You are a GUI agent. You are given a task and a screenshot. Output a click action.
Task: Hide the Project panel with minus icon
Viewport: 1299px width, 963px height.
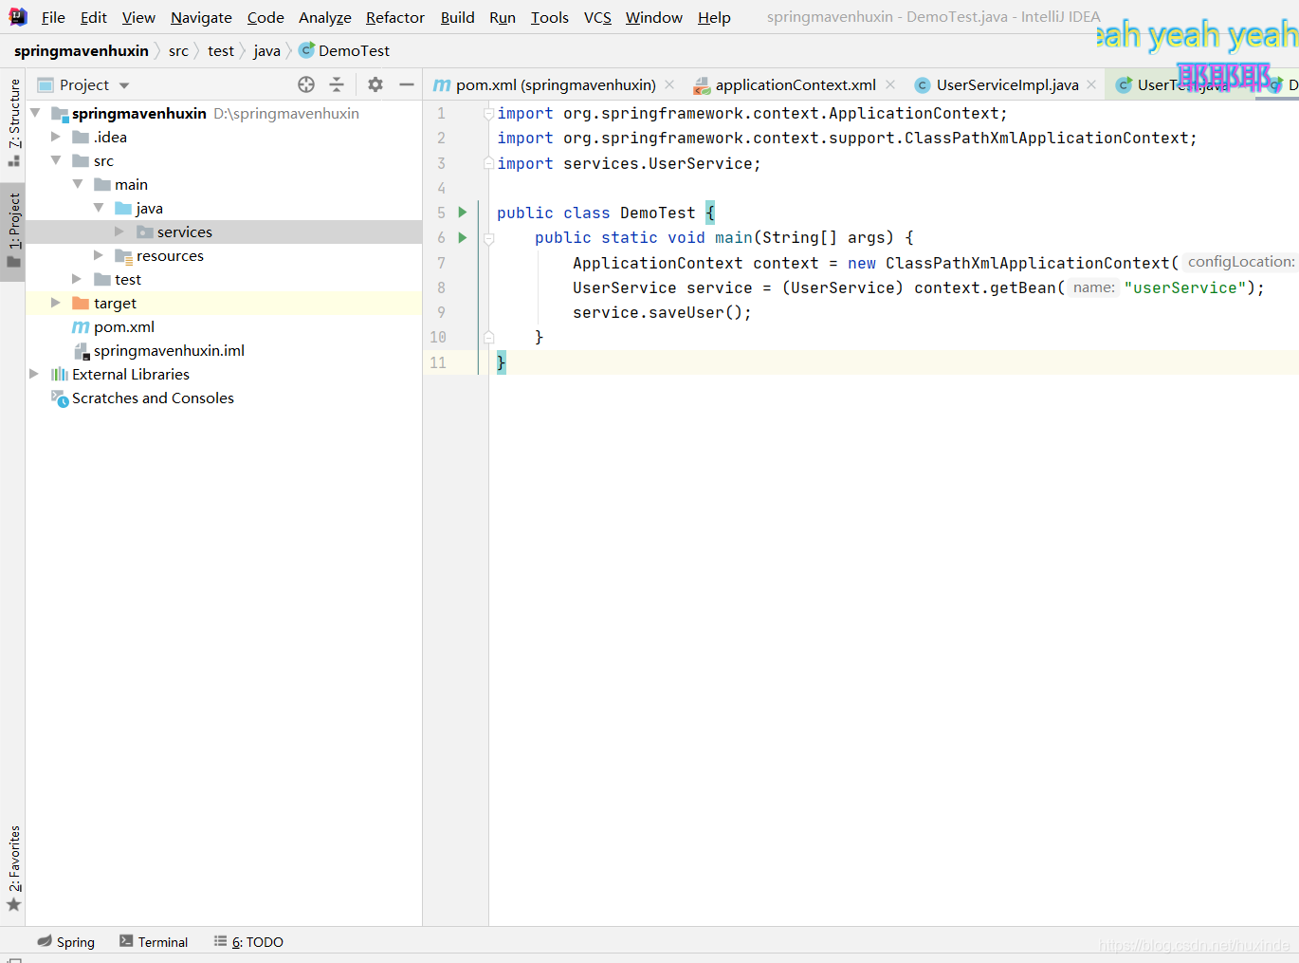407,84
